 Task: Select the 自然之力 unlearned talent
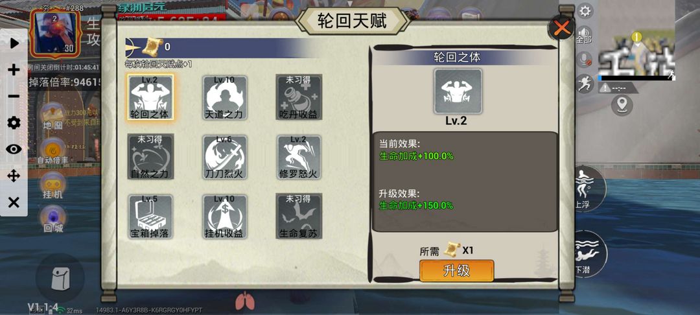point(150,157)
